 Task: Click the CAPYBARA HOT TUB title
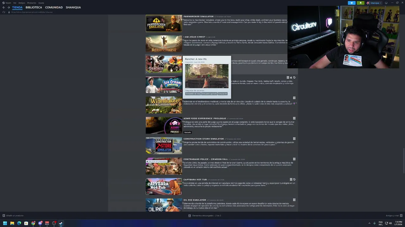tap(195, 180)
